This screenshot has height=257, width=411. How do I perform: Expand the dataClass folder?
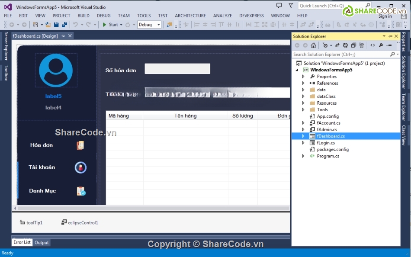click(303, 96)
